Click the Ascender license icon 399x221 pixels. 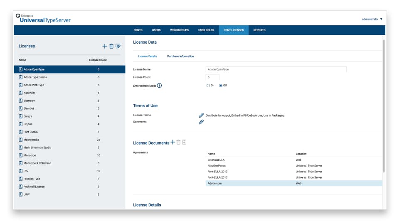click(21, 93)
